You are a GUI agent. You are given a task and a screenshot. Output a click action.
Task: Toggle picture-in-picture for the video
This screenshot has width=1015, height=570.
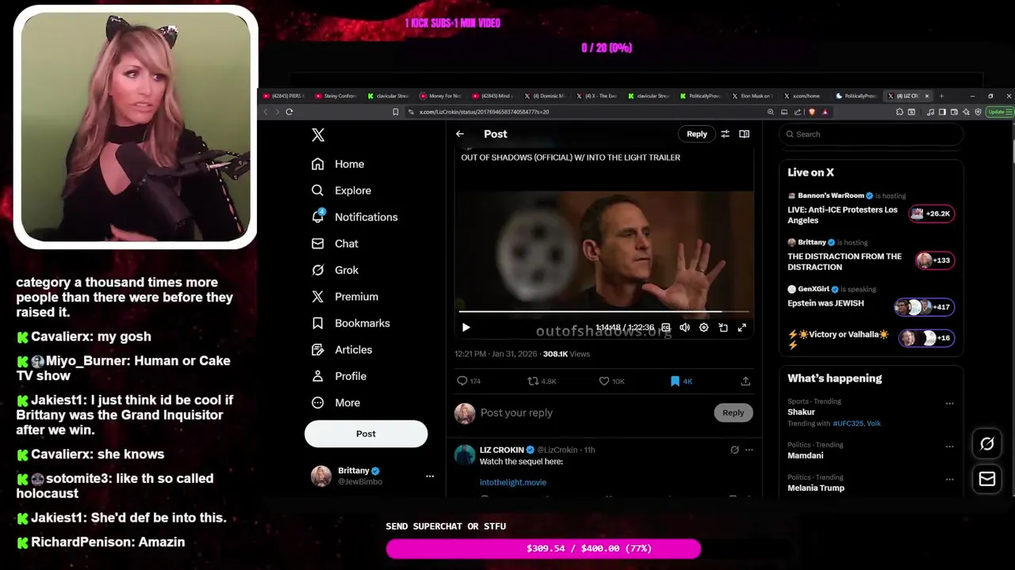(x=723, y=327)
